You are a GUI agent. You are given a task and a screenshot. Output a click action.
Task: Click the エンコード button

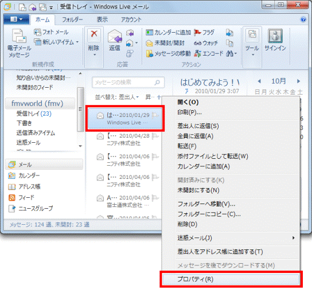(x=209, y=53)
